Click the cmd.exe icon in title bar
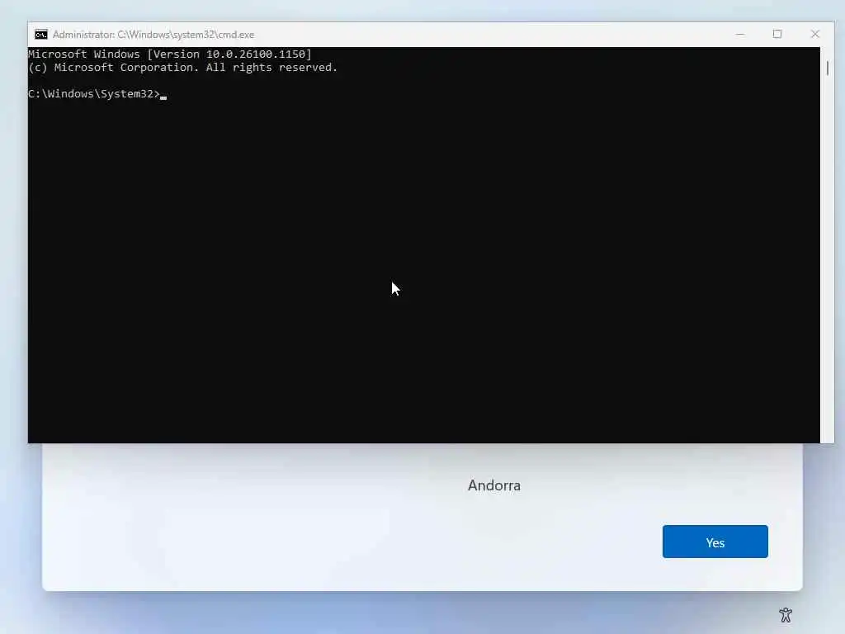The image size is (845, 634). point(41,35)
